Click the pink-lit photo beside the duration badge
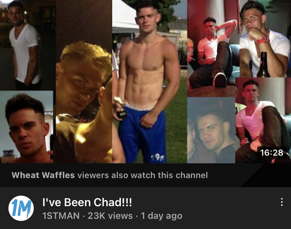This screenshot has height=229, width=291. coord(263,120)
